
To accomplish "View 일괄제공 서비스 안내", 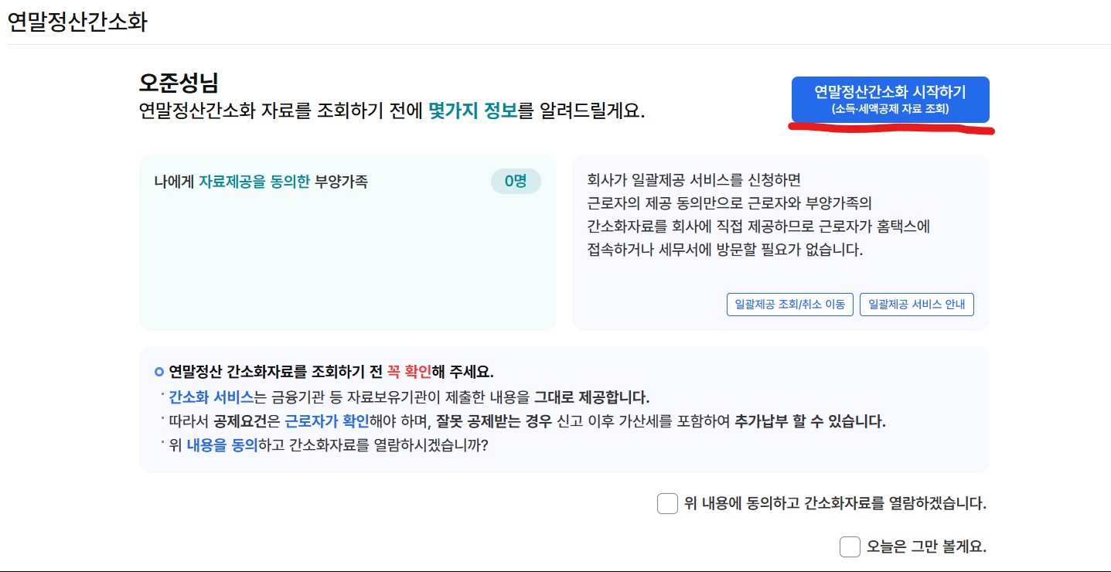I will [x=915, y=305].
